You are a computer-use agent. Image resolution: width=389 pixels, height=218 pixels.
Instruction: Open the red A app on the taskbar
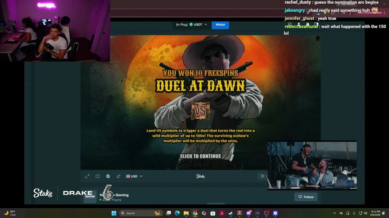222,213
